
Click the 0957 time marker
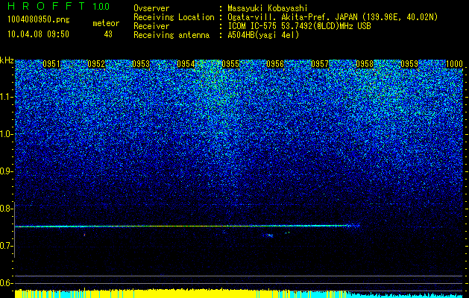pos(320,64)
